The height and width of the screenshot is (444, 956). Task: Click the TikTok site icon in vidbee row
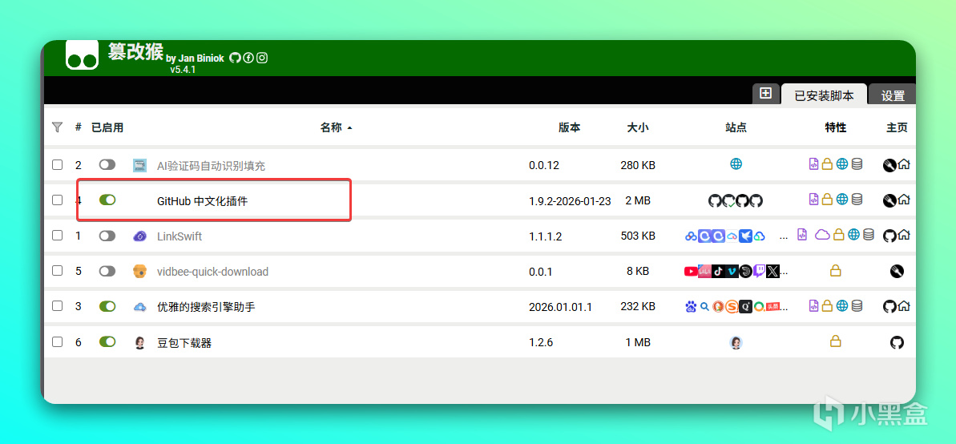coord(718,272)
